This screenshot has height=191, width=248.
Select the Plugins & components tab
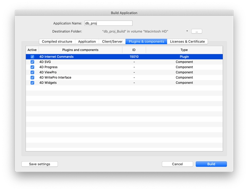pos(146,42)
